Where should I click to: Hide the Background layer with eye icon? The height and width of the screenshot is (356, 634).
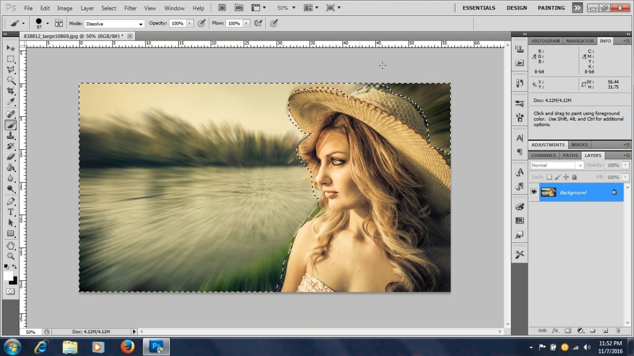click(x=534, y=192)
